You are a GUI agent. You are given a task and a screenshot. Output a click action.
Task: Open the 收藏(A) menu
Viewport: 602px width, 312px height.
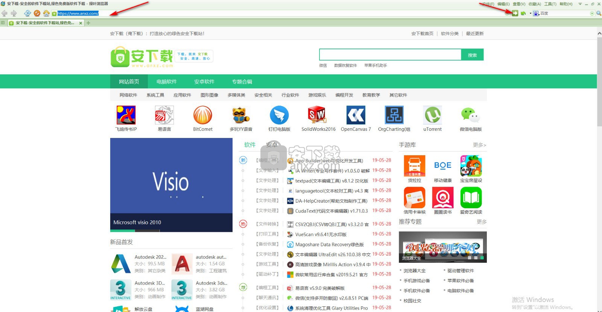point(535,4)
